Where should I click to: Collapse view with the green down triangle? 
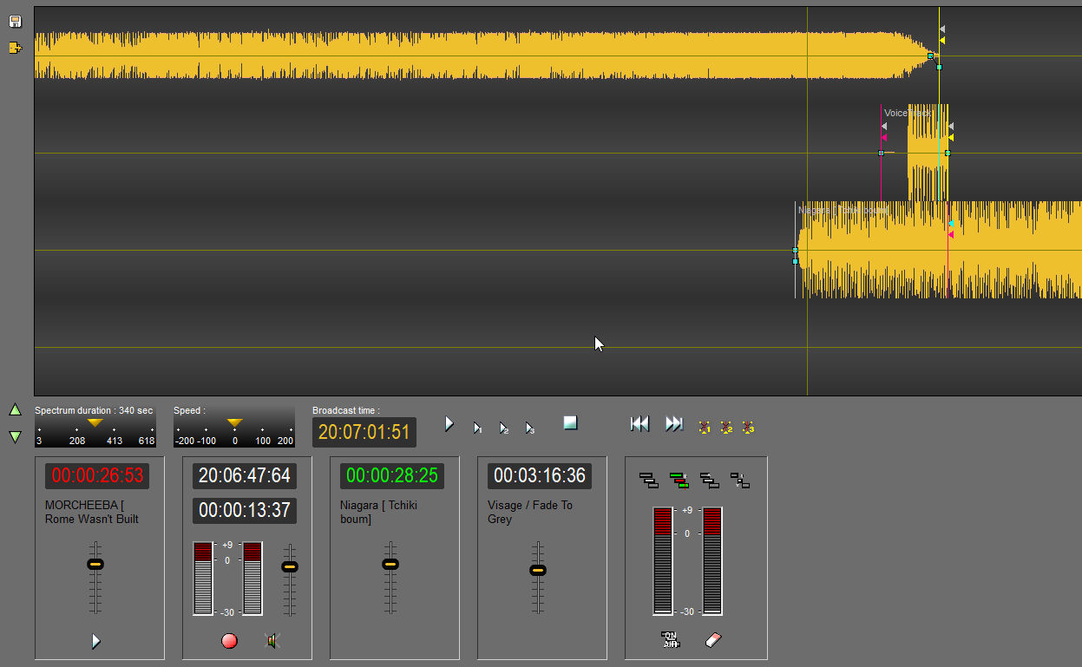point(15,436)
